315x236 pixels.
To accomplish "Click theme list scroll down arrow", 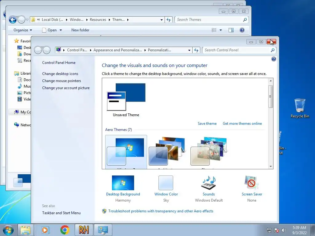I will click(271, 166).
